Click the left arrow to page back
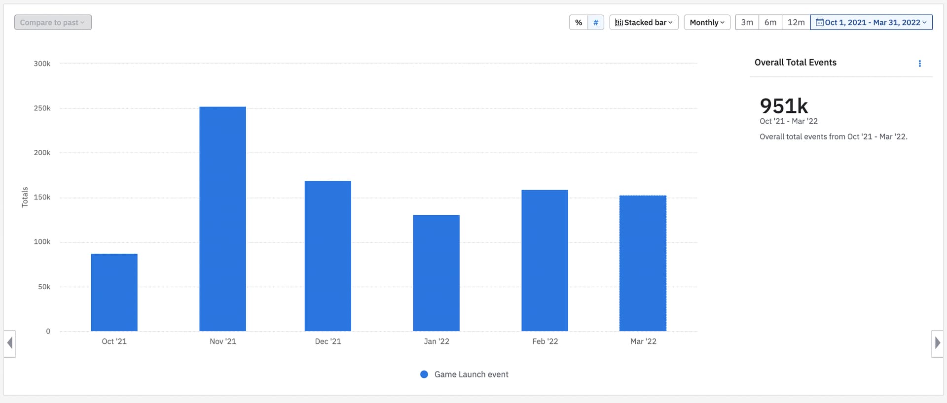Image resolution: width=947 pixels, height=403 pixels. (9, 343)
